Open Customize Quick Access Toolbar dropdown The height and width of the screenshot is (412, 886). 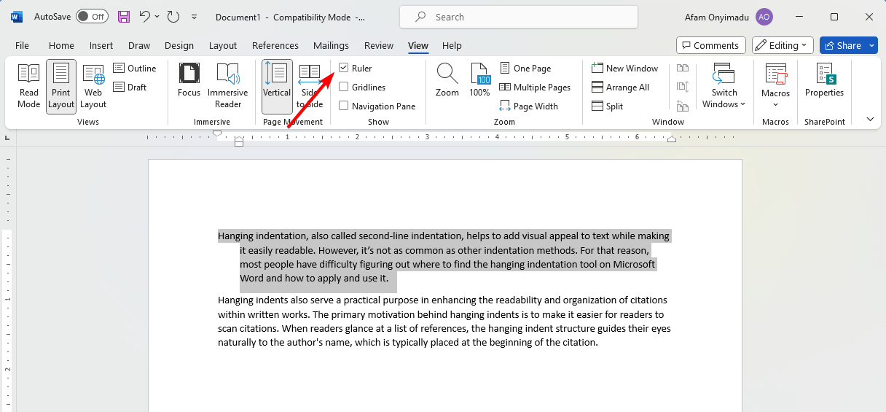(194, 16)
